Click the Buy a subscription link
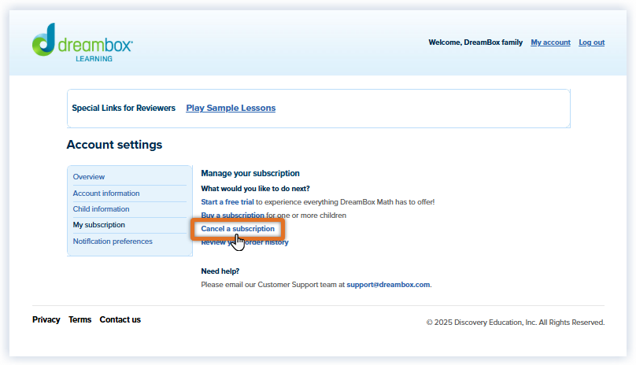This screenshot has width=636, height=365. (232, 215)
